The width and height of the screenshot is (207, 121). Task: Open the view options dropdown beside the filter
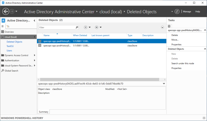pyautogui.click(x=87, y=27)
